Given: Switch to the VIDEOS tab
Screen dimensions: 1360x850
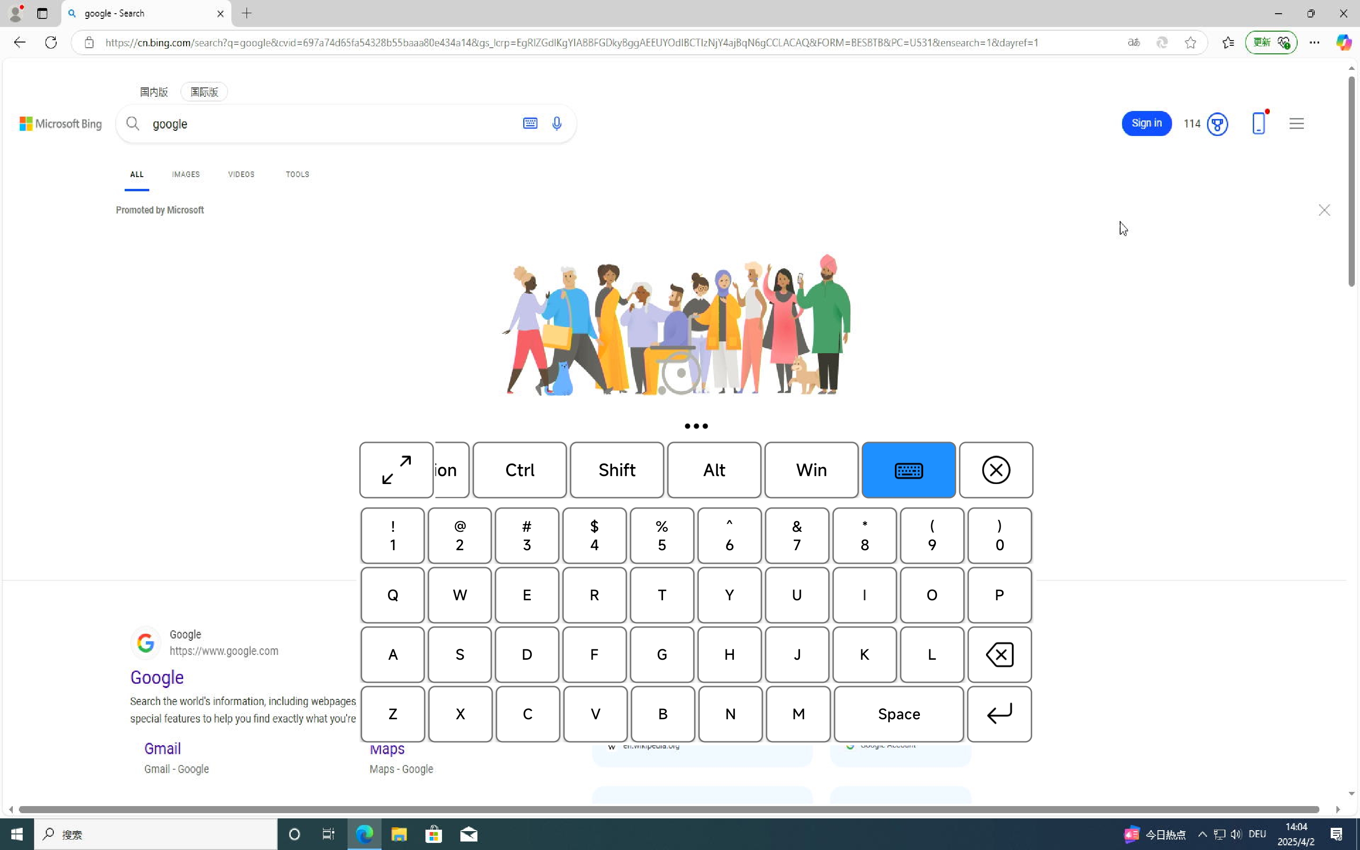Looking at the screenshot, I should [241, 174].
